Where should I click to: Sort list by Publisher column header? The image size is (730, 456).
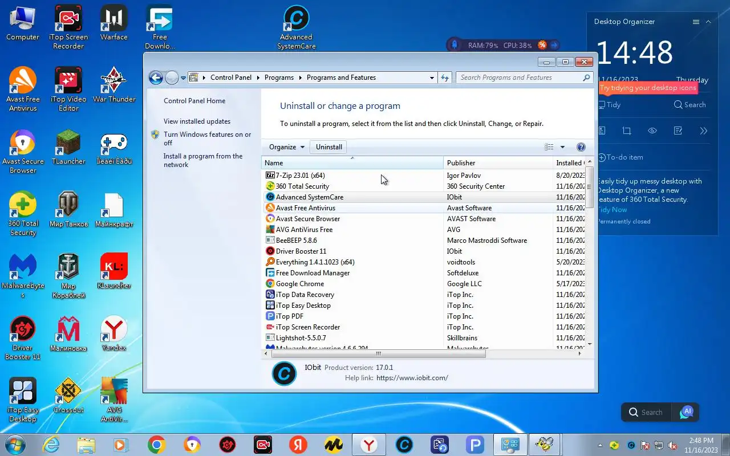(x=498, y=162)
